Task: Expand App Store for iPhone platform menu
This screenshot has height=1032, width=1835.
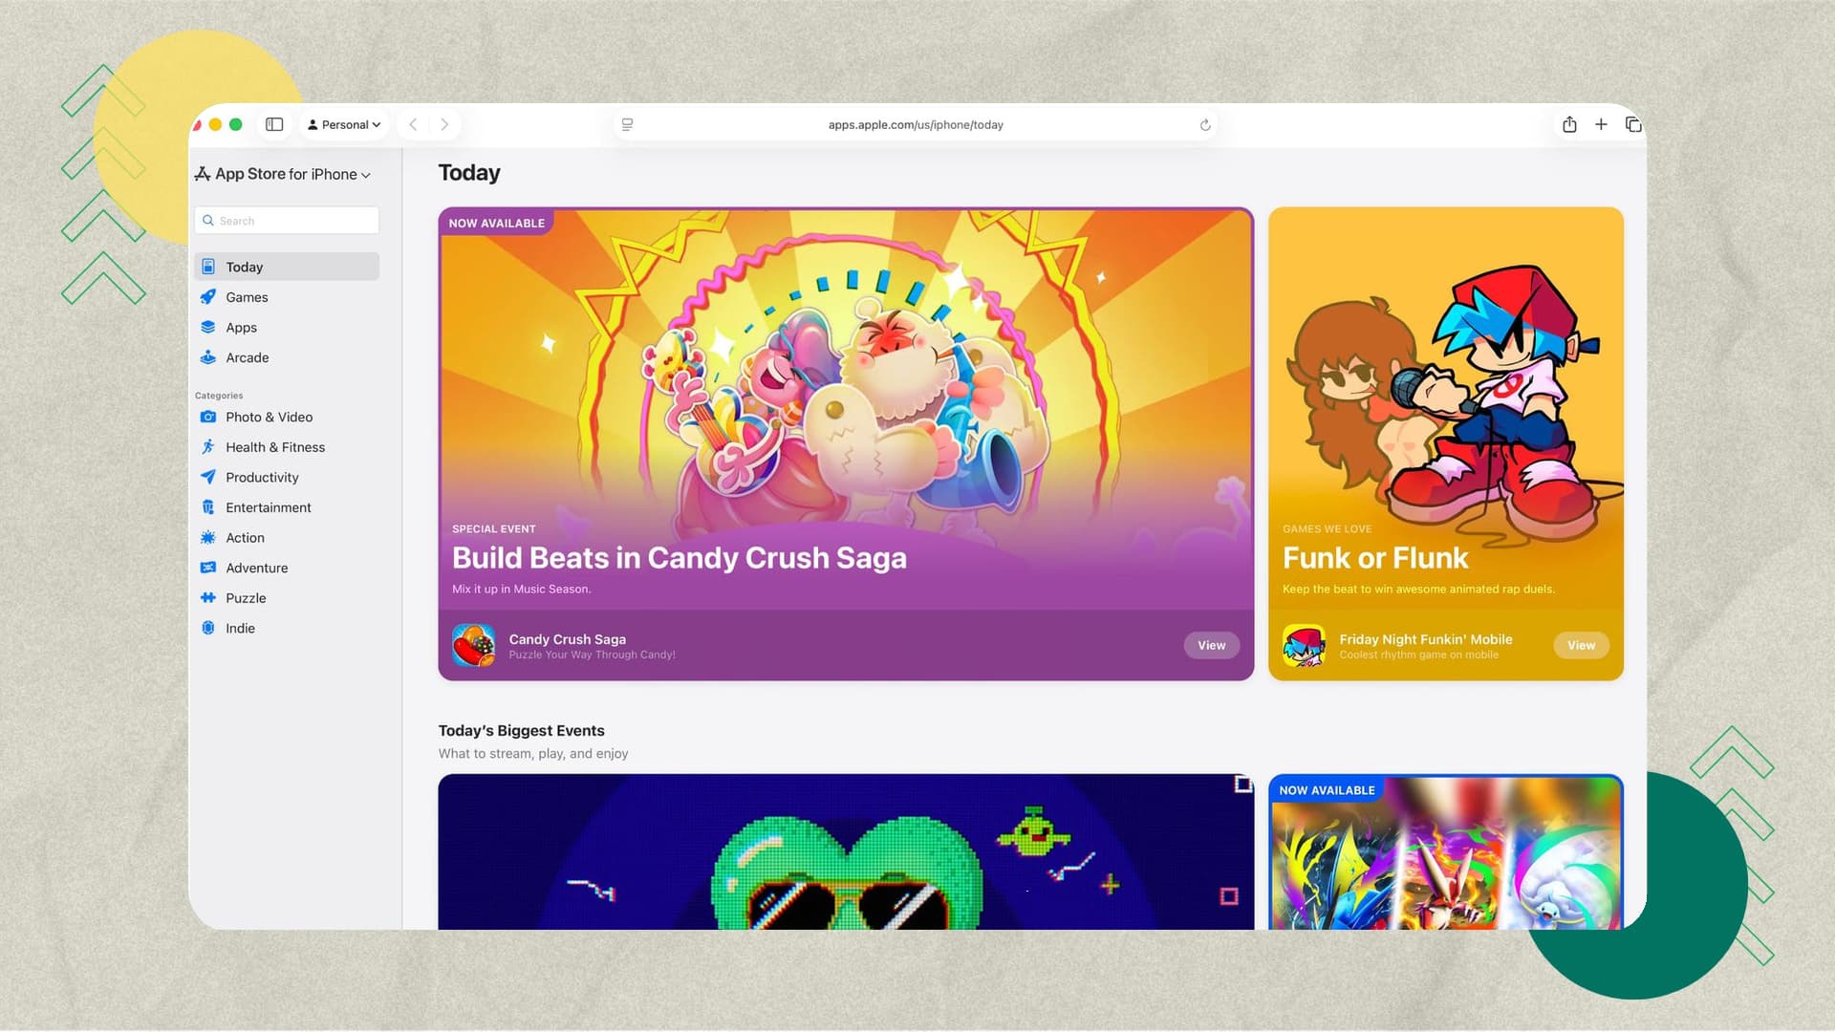Action: click(283, 174)
